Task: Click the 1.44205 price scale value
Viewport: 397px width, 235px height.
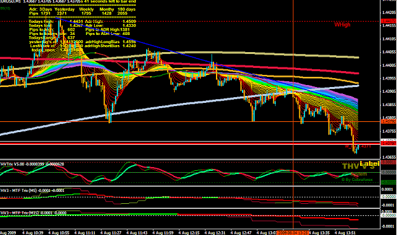Action: pyautogui.click(x=389, y=13)
